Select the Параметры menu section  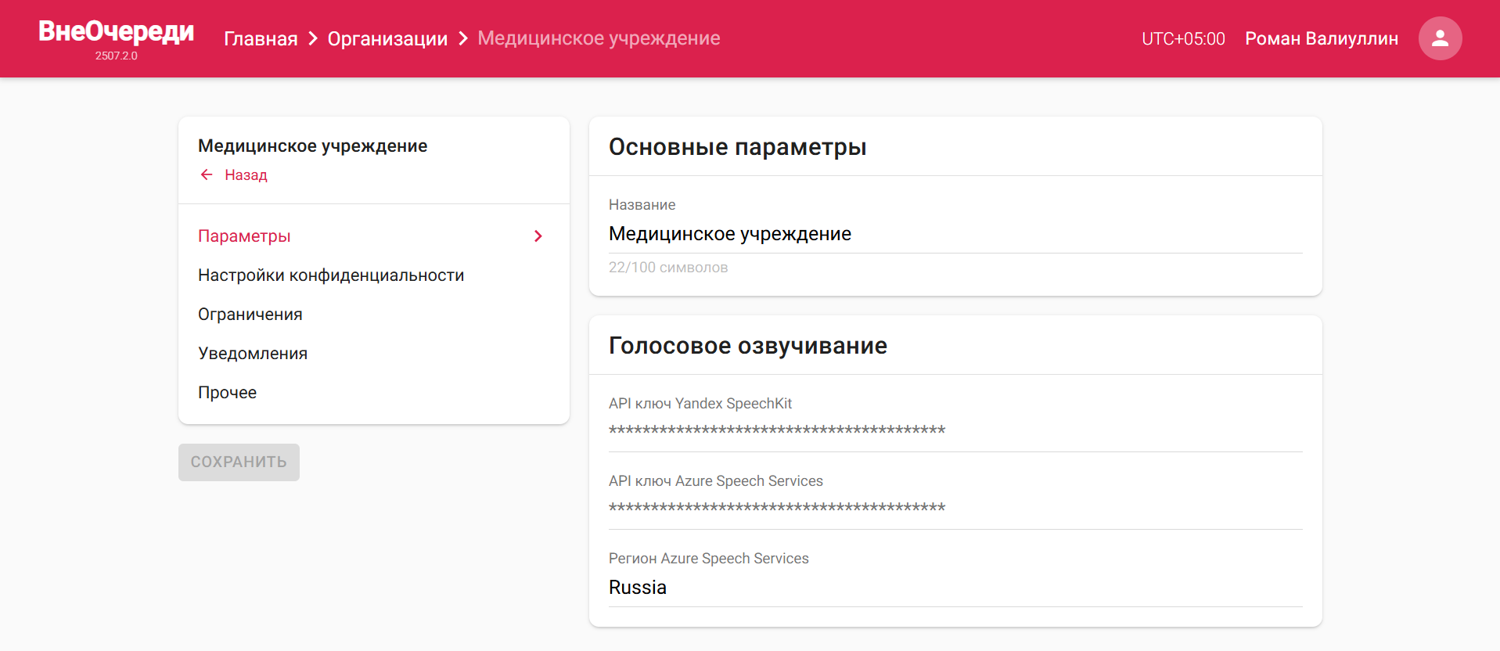click(374, 236)
